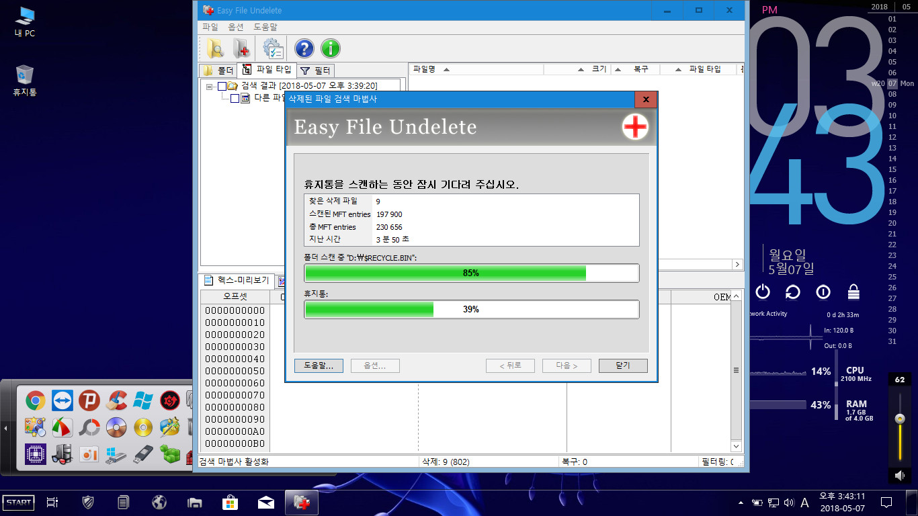This screenshot has width=918, height=516.
Task: Check the 검색 결과 tree checkbox
Action: click(222, 86)
